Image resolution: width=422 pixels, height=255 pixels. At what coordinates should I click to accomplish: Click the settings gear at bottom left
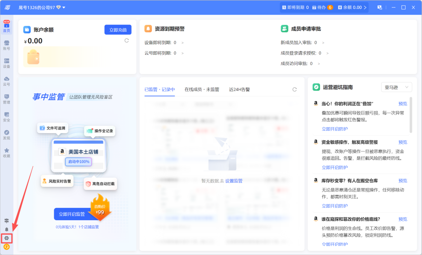pyautogui.click(x=7, y=238)
